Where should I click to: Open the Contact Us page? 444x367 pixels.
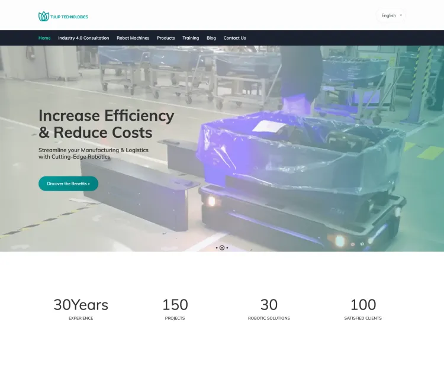pos(234,38)
